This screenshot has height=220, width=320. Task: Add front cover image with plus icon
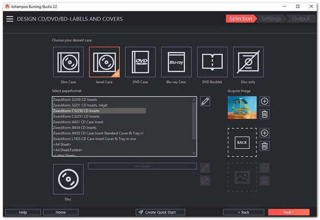click(265, 101)
